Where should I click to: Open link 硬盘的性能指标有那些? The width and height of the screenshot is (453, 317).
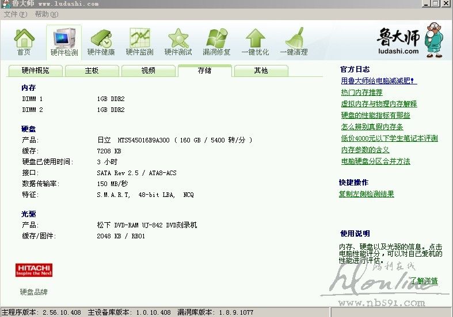[x=375, y=115]
